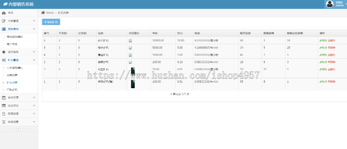
Task: Expand the 会员管理 chevron
Action: point(34,21)
